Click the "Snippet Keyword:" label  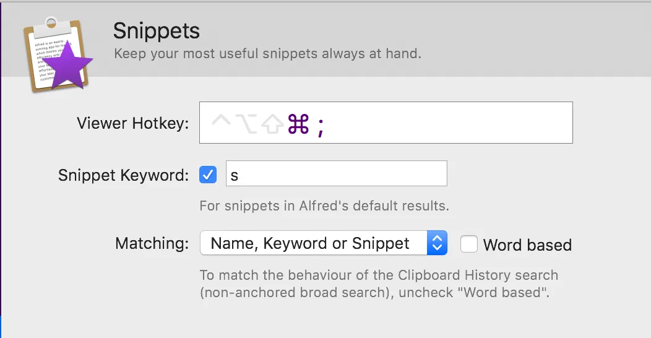pyautogui.click(x=123, y=175)
